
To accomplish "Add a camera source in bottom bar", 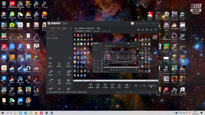I will point(98,86).
